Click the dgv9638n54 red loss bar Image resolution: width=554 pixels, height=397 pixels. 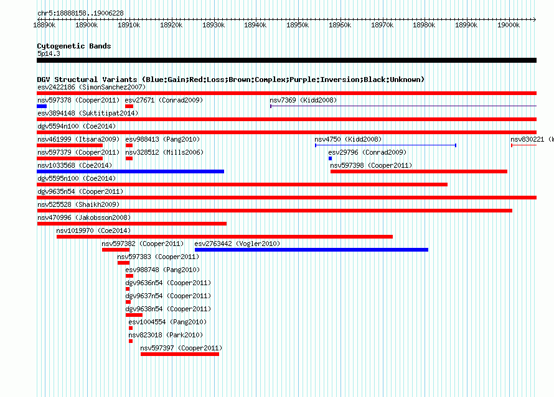(x=134, y=315)
